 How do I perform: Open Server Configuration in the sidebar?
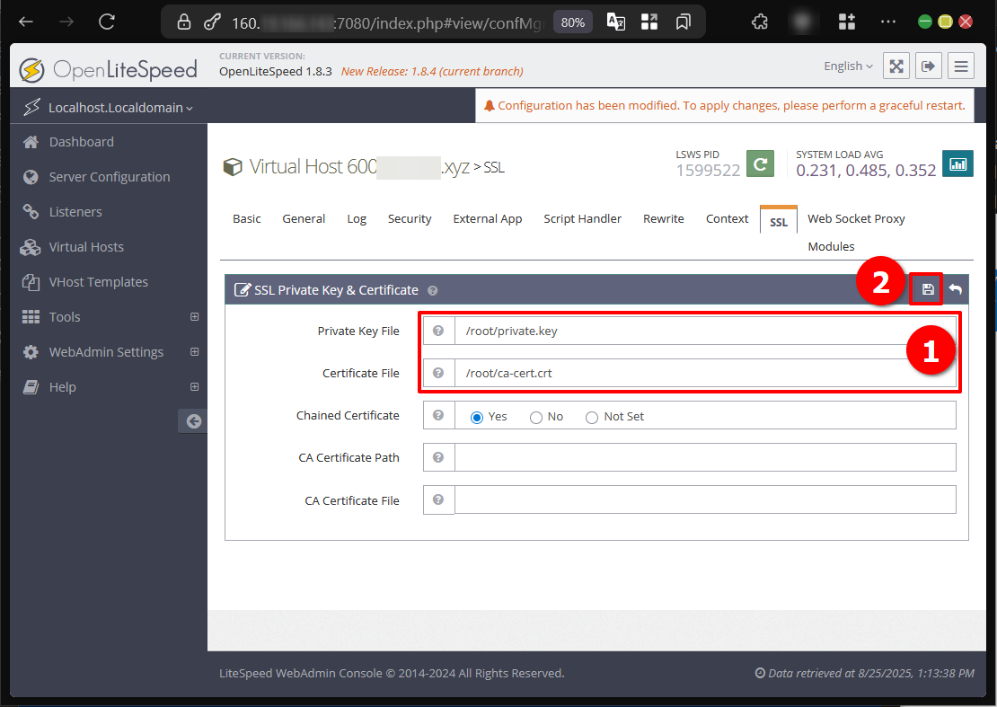(108, 177)
